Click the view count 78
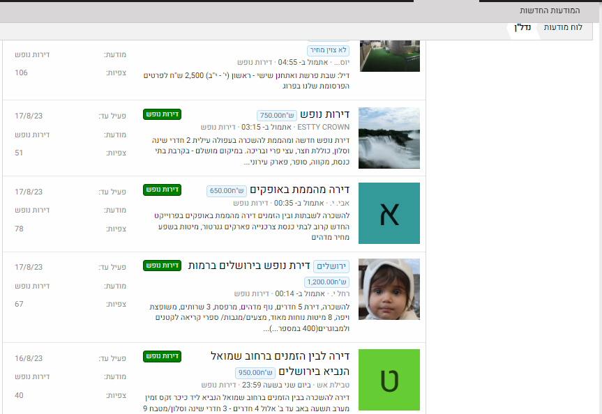602x414 pixels. tap(19, 229)
